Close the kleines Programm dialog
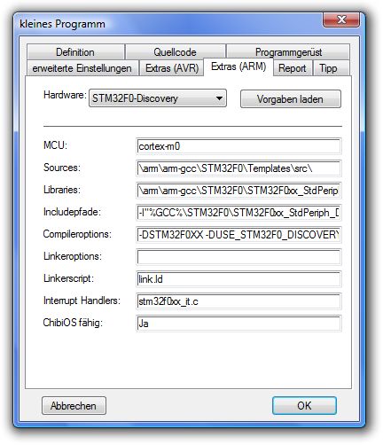This screenshot has width=383, height=445. click(341, 20)
